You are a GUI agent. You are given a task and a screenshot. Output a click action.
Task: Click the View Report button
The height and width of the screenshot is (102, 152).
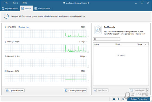101,90
